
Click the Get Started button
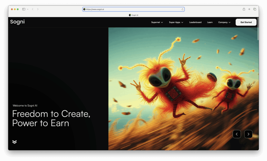(246, 22)
